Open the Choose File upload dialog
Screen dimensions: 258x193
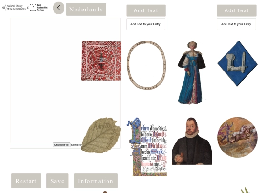pos(61,145)
